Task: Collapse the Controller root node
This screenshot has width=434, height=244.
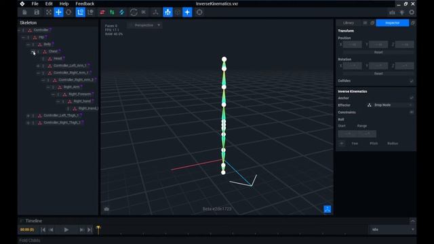Action: pyautogui.click(x=18, y=30)
